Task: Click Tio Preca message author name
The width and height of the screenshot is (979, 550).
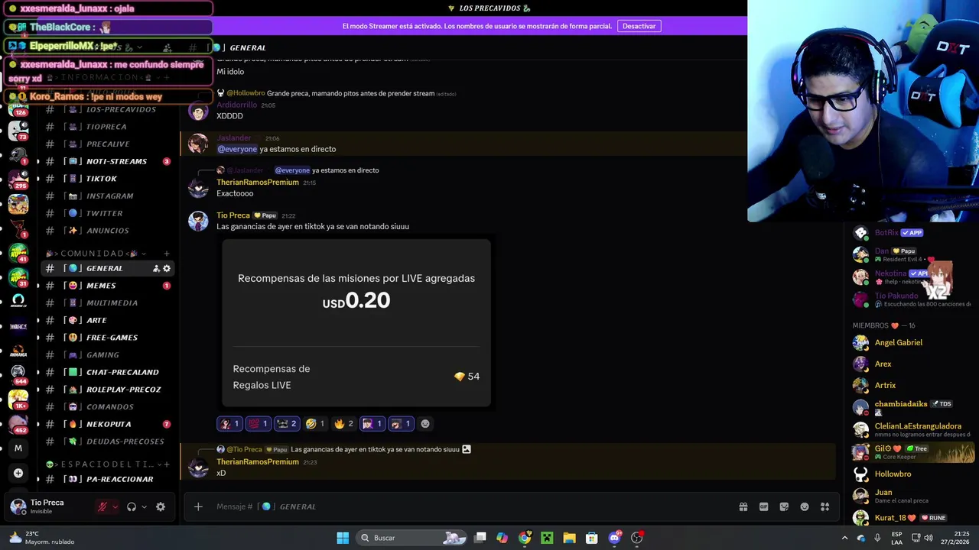Action: click(233, 215)
